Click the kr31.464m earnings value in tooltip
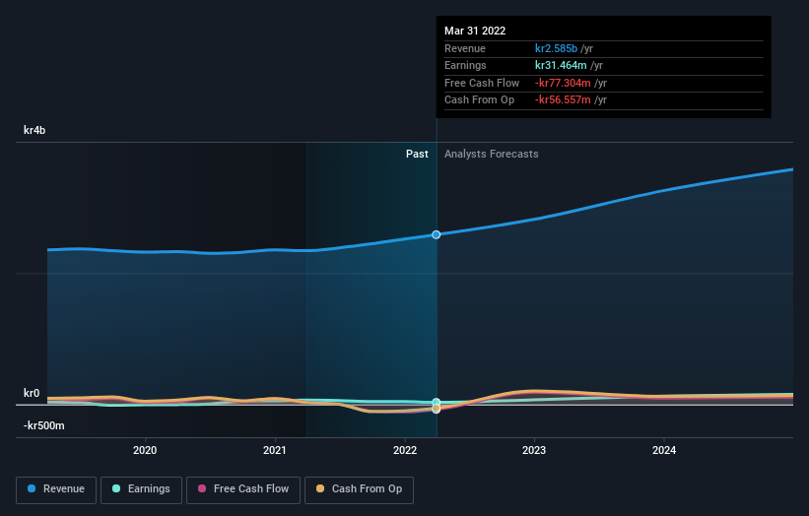 pyautogui.click(x=561, y=65)
